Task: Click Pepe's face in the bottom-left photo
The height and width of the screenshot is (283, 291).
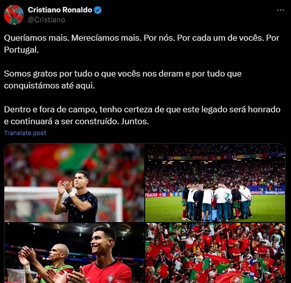Action: coord(59,254)
